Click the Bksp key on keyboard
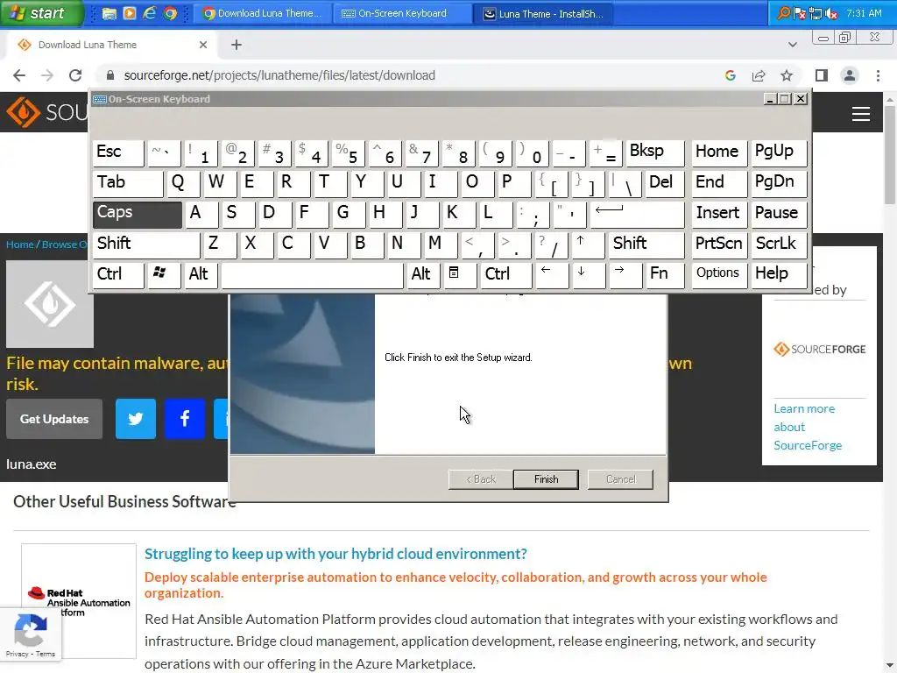Screen dimensions: 897x673 tap(655, 152)
